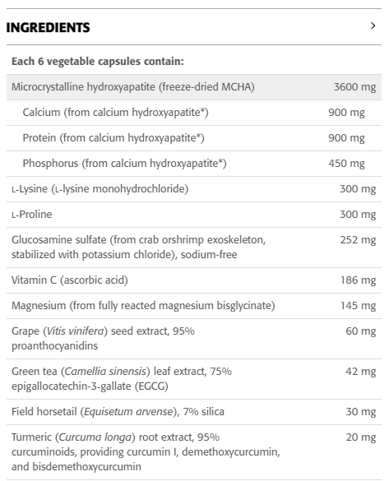
Task: Select the Field horsetail silica row
Action: pyautogui.click(x=194, y=412)
